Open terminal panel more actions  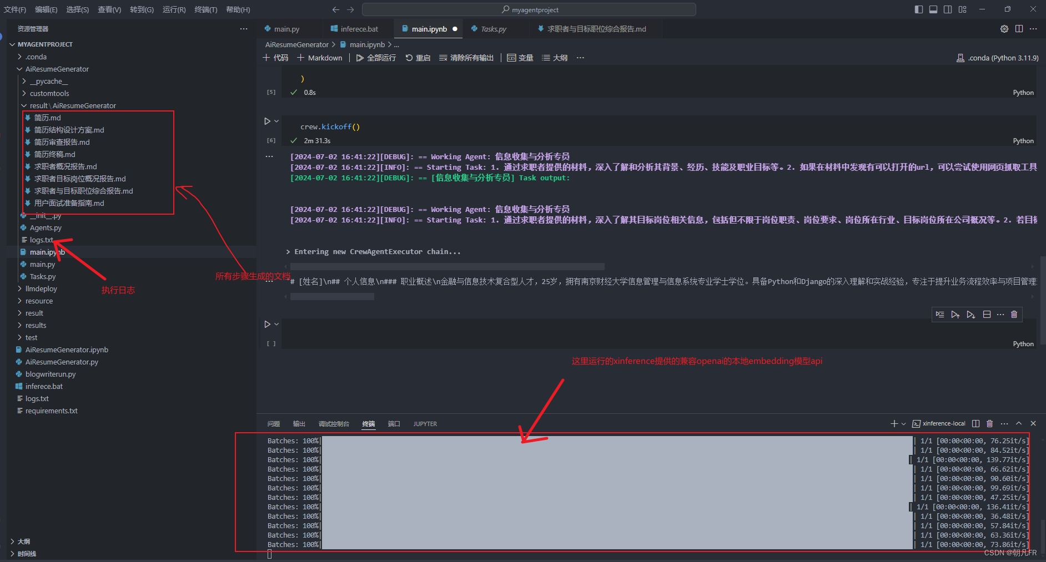1004,423
